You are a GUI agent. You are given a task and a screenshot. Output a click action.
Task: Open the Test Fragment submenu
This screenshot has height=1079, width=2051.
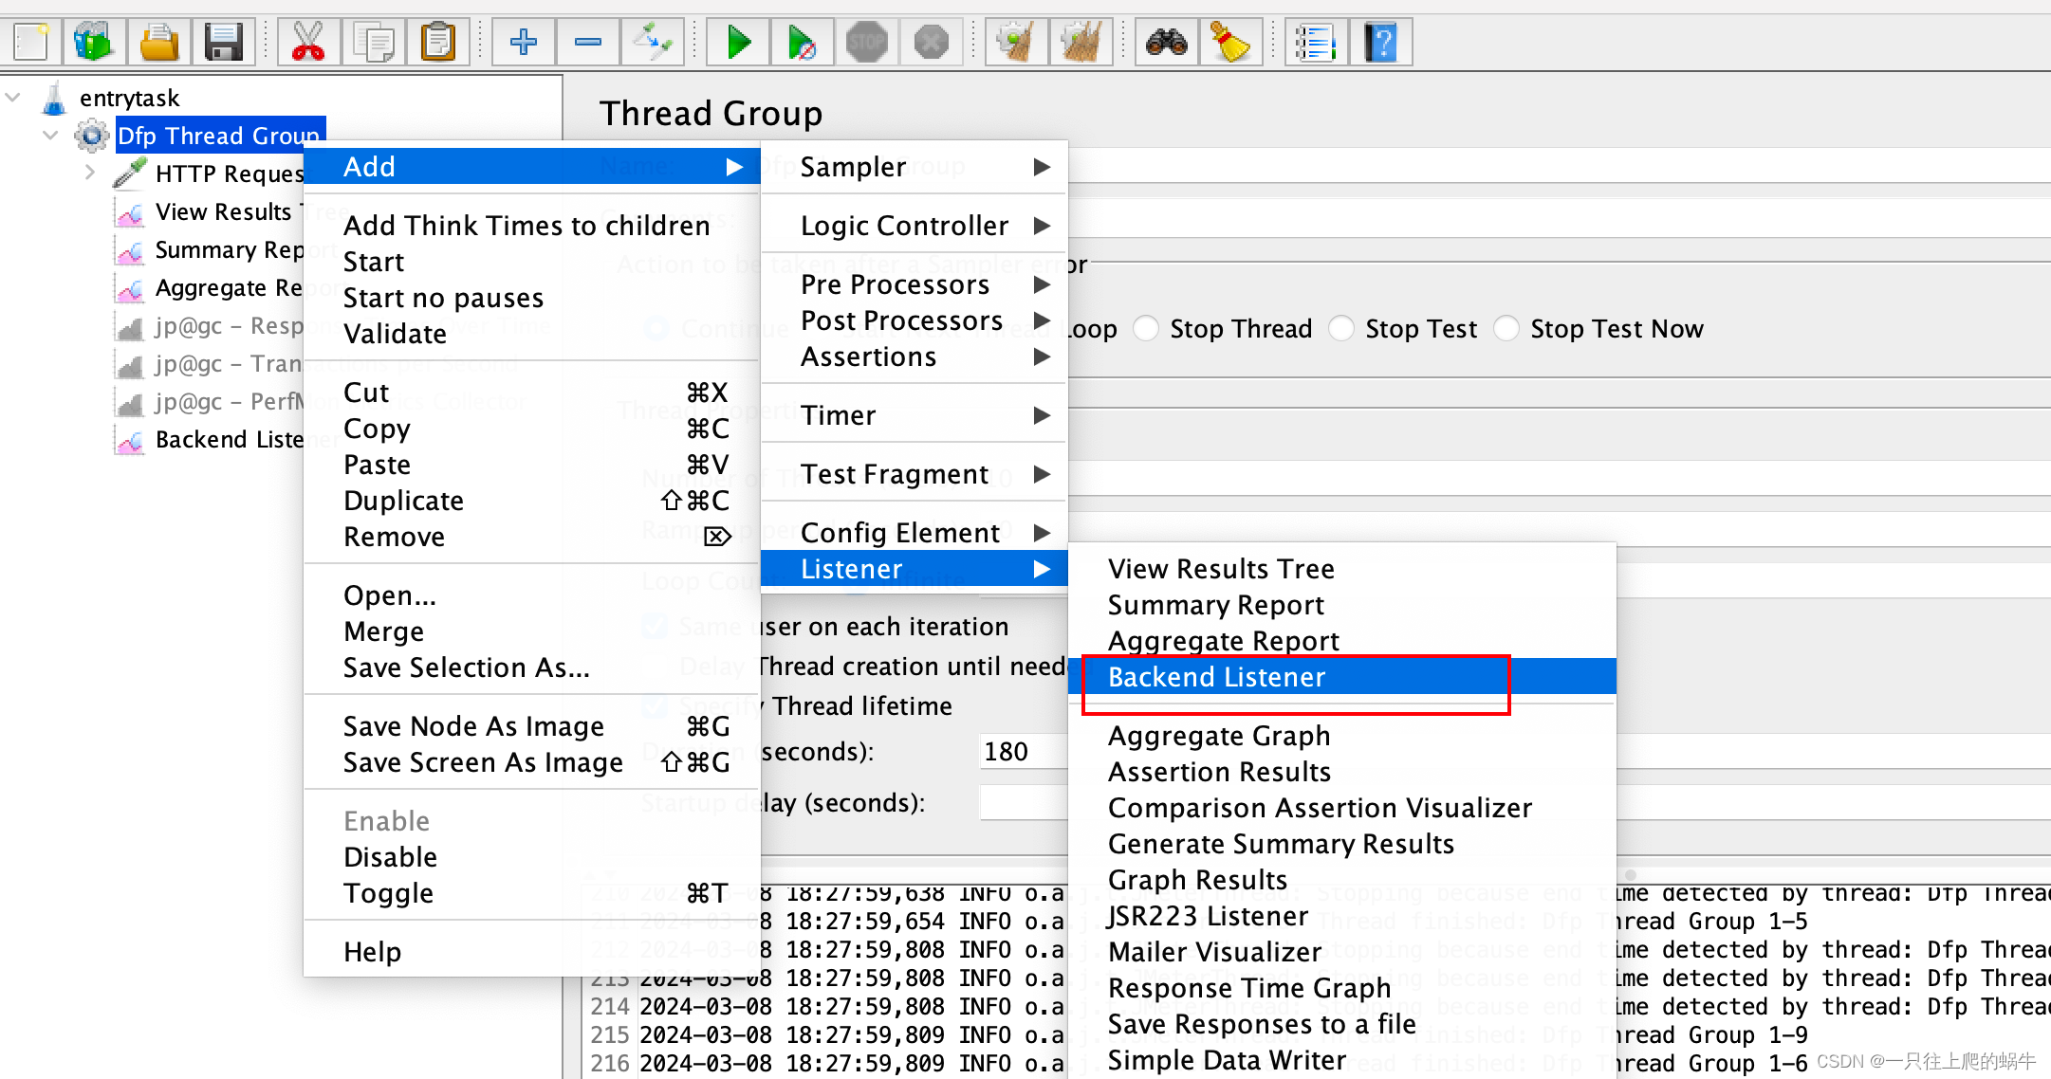tap(915, 474)
